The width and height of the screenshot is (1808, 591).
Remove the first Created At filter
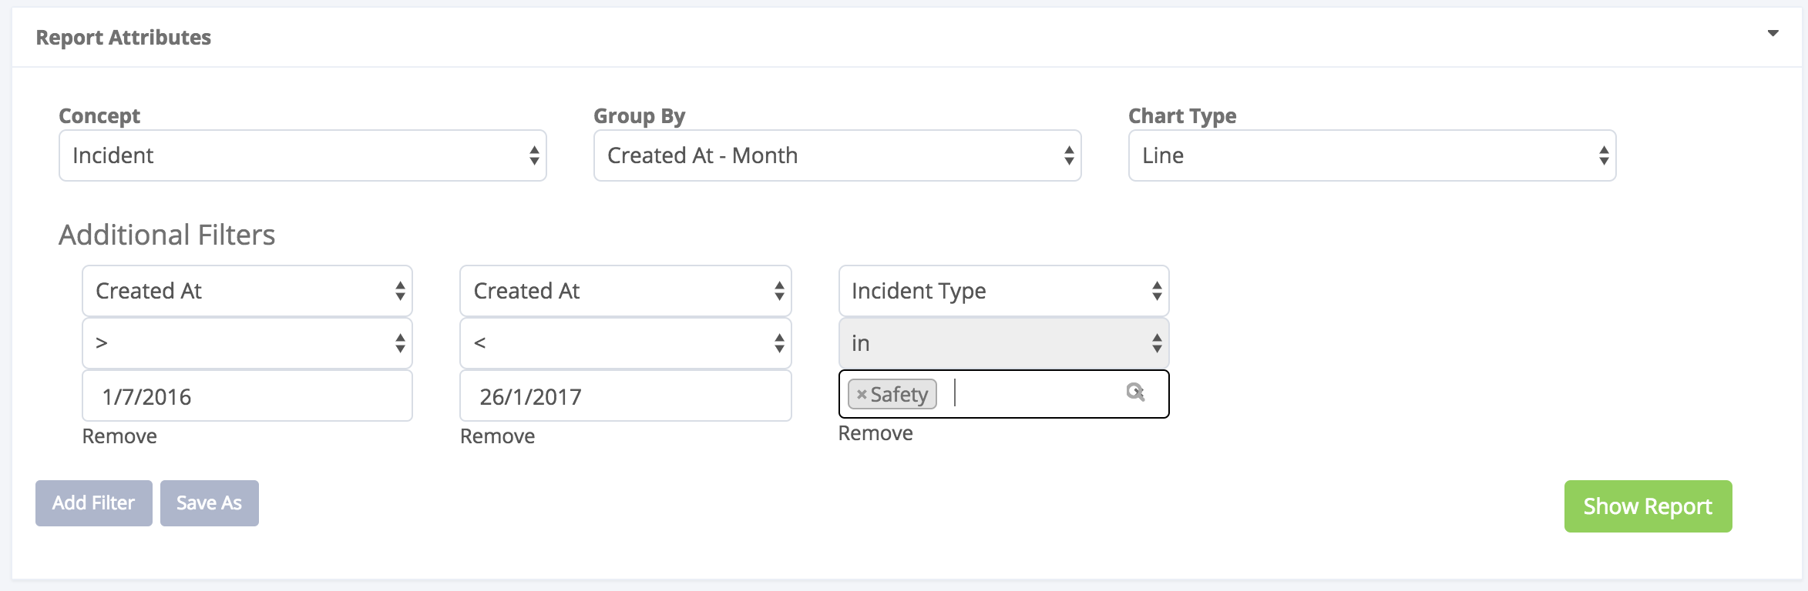click(x=119, y=436)
